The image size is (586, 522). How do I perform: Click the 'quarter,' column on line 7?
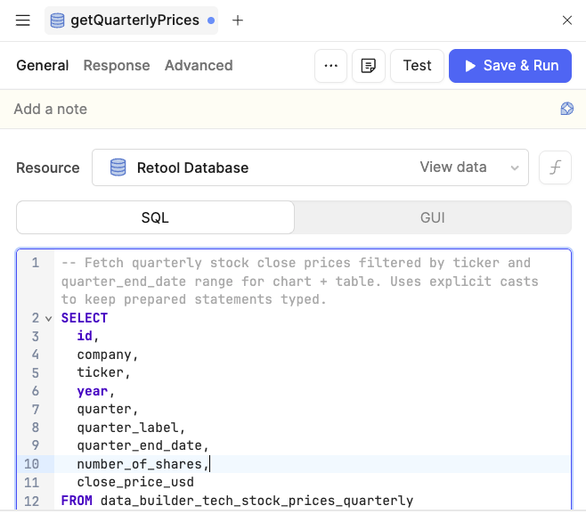click(108, 409)
